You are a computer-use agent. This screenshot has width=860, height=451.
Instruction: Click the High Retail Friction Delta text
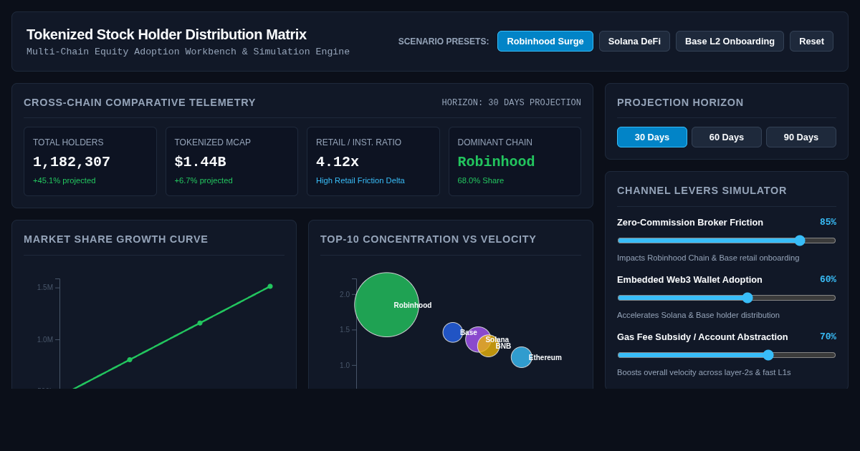coord(360,180)
